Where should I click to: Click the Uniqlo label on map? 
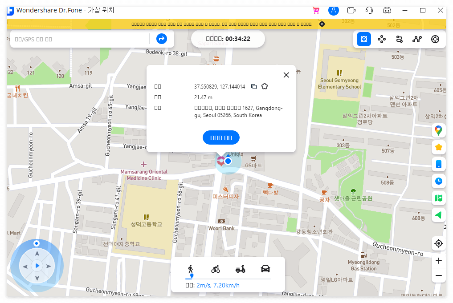[236, 154]
